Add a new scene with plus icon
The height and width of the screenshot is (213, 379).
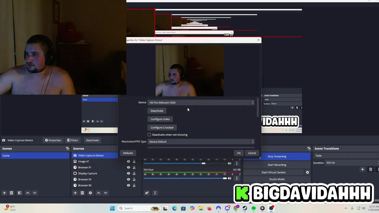pos(4,193)
